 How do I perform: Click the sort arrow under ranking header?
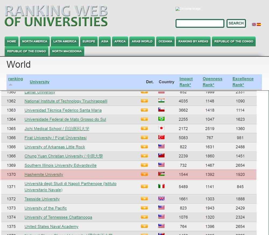tap(10, 85)
